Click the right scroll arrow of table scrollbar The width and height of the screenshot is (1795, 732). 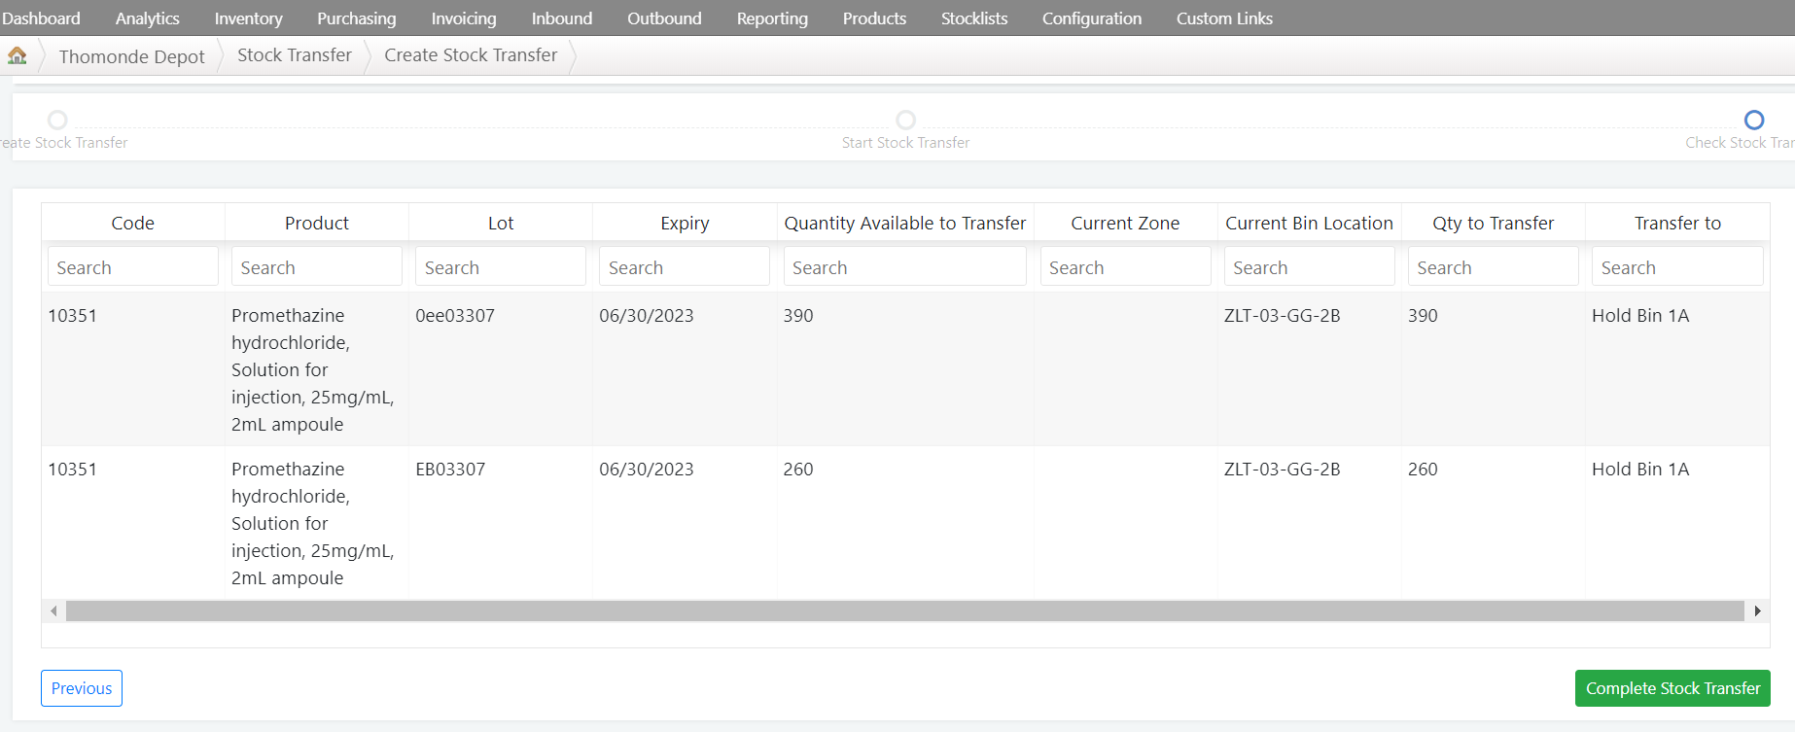tap(1757, 610)
